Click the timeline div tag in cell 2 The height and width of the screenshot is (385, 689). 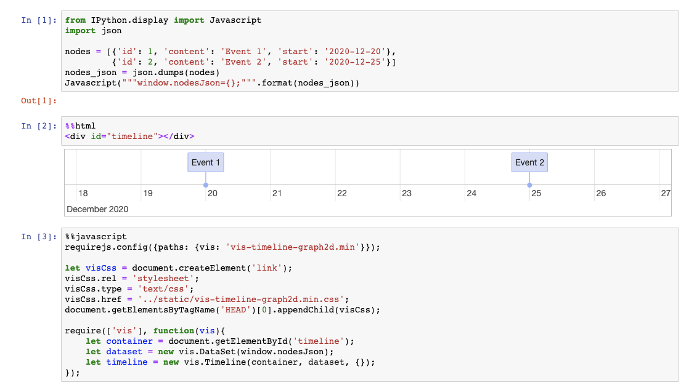click(x=123, y=136)
